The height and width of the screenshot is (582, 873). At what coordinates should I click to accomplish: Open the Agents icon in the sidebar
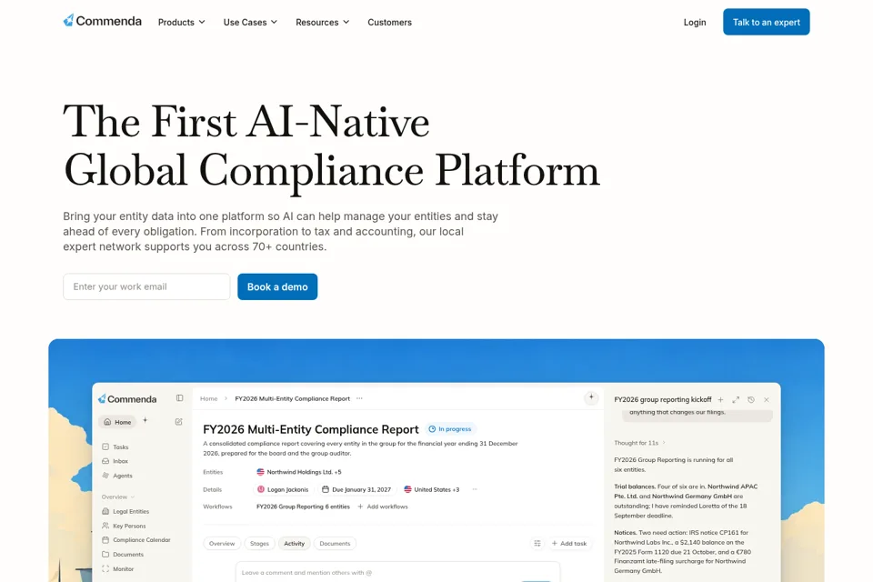point(105,476)
